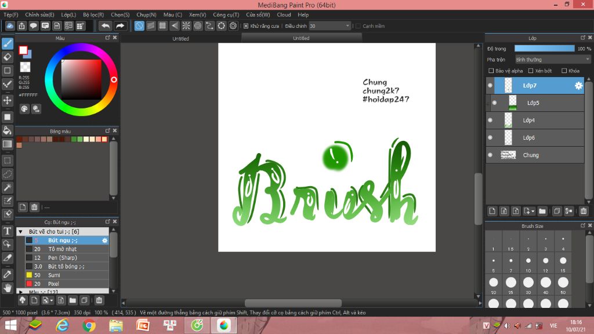Delete layer with trash icon in layer panel

coord(584,211)
